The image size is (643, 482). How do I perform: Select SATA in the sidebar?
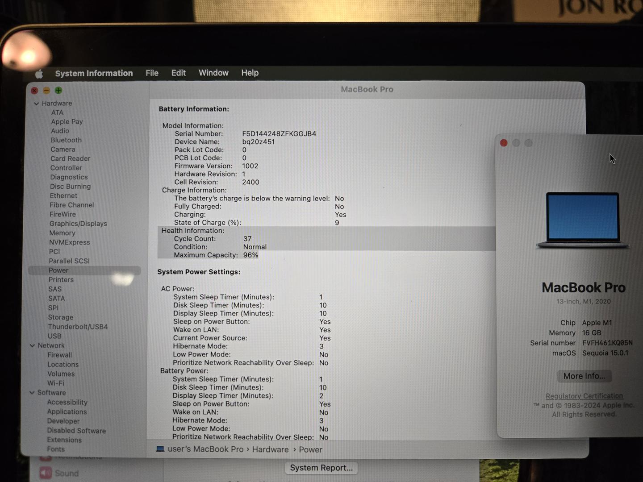[57, 299]
